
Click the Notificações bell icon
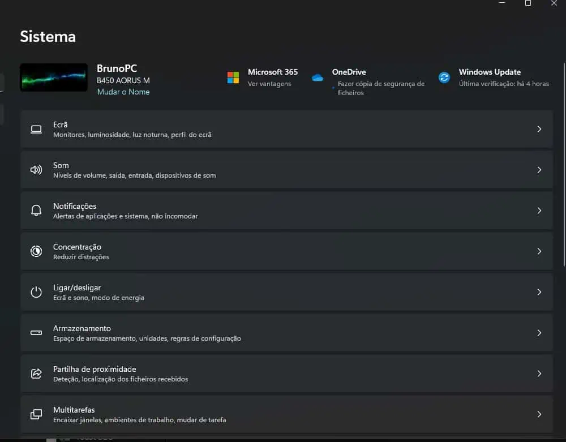[x=36, y=211]
